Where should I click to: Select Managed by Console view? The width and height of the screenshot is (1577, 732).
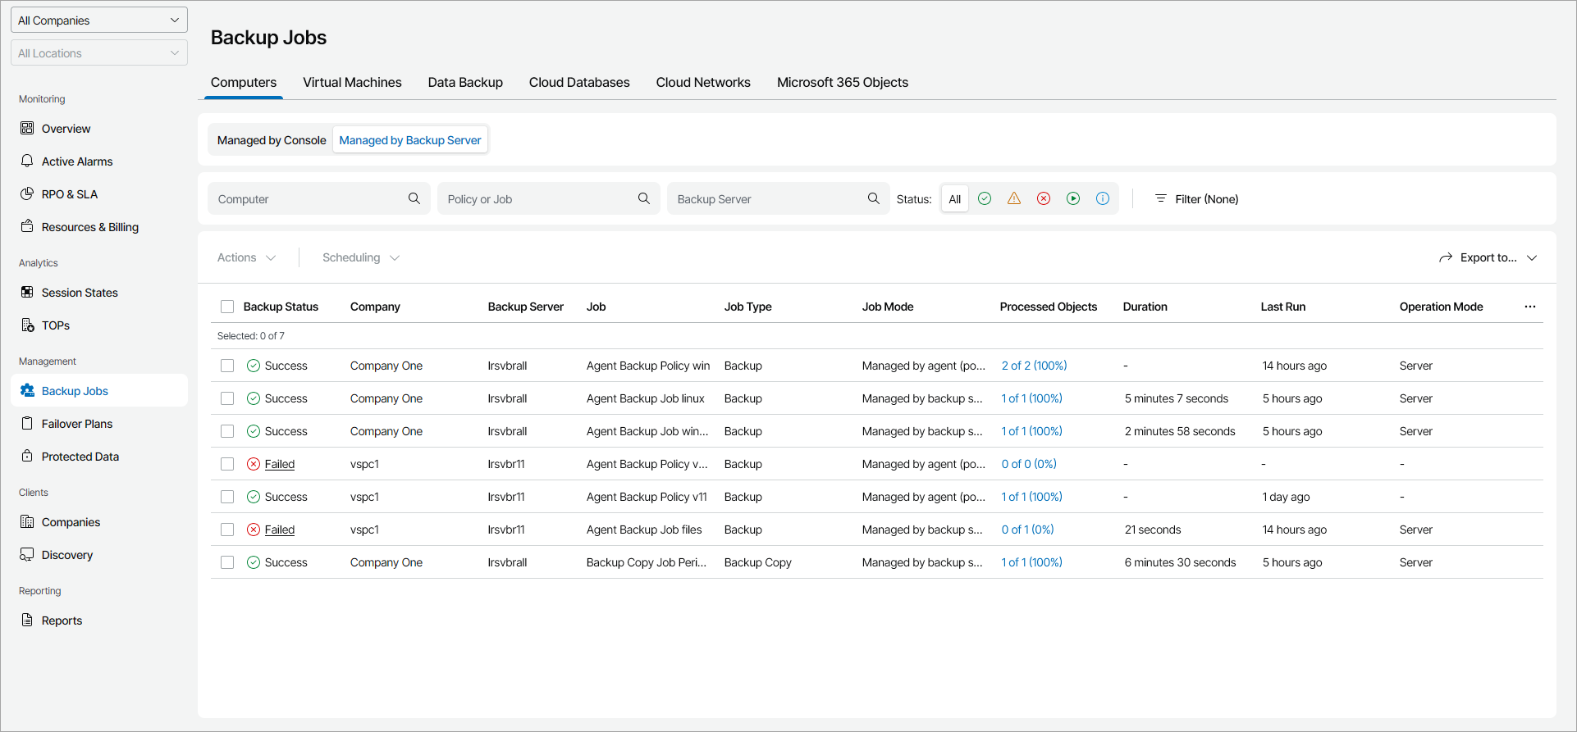tap(272, 140)
